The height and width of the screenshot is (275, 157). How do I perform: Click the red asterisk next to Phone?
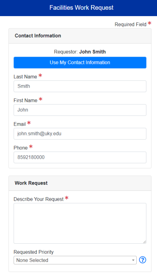coord(31,147)
